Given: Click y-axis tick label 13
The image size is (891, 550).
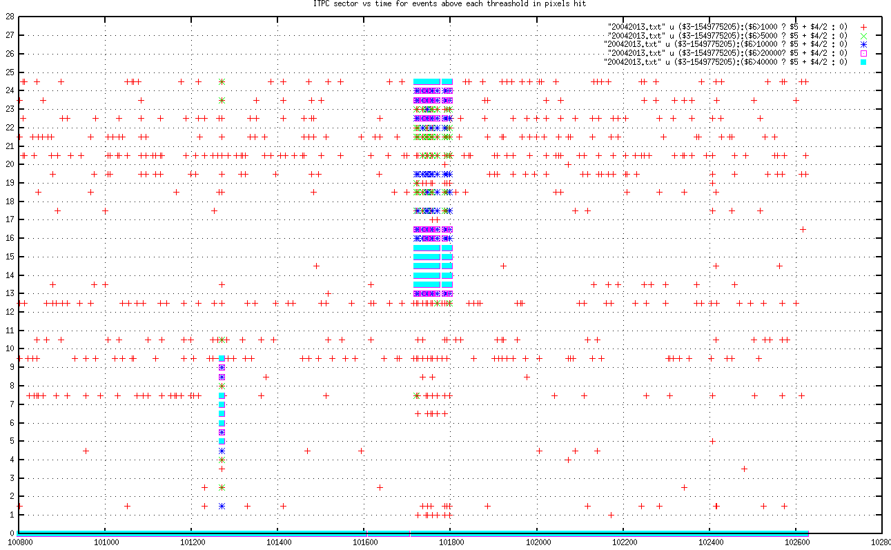Looking at the screenshot, I should point(10,293).
